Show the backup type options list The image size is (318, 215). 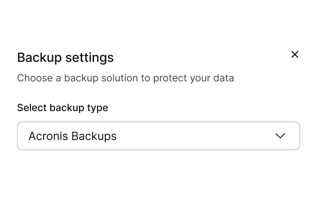tap(158, 136)
